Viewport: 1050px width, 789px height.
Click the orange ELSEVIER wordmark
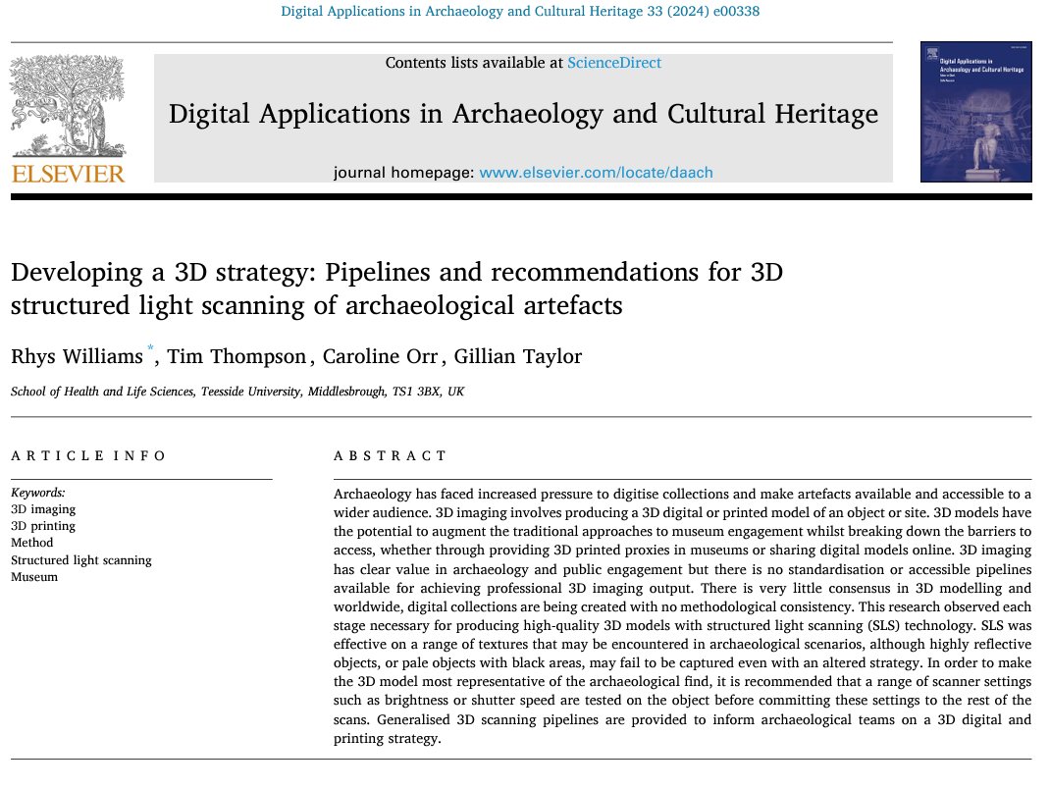pyautogui.click(x=68, y=174)
